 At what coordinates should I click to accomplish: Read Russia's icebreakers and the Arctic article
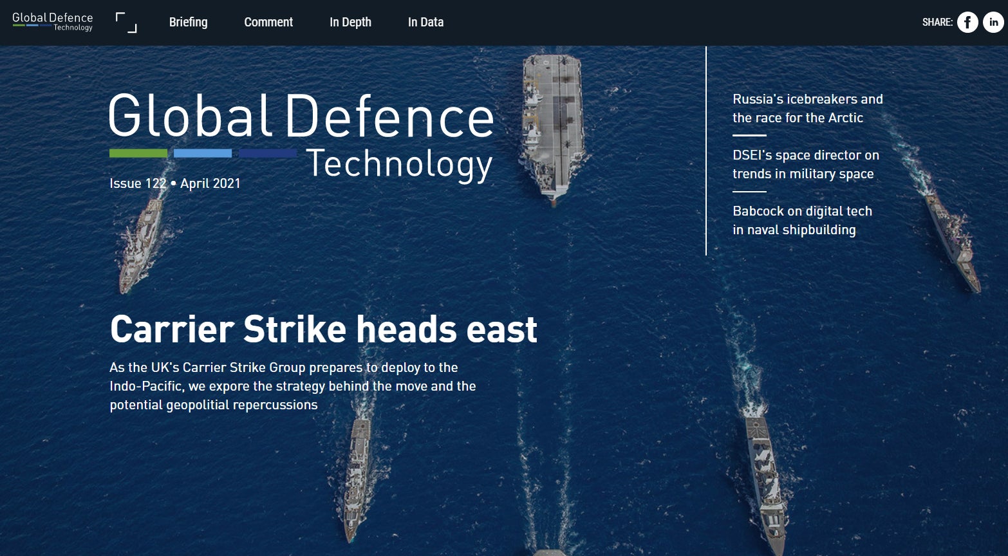click(x=807, y=108)
